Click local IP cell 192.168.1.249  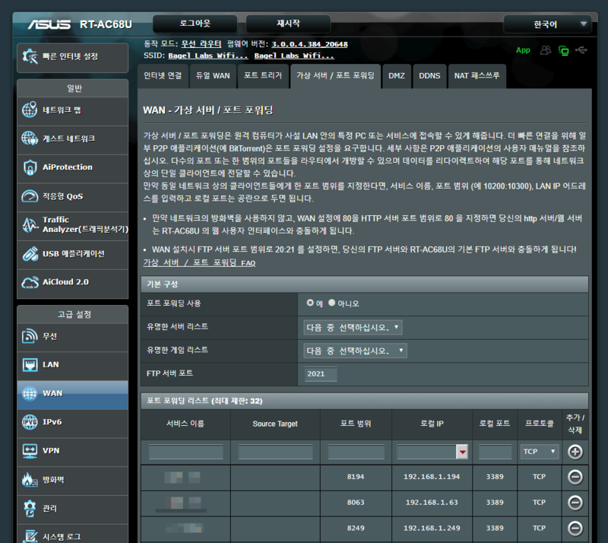pyautogui.click(x=432, y=528)
